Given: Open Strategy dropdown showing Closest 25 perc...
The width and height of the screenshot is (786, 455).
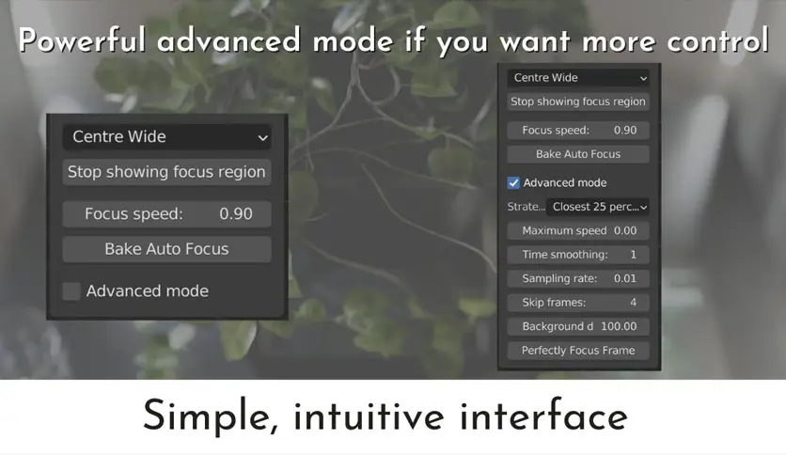Looking at the screenshot, I should [598, 207].
